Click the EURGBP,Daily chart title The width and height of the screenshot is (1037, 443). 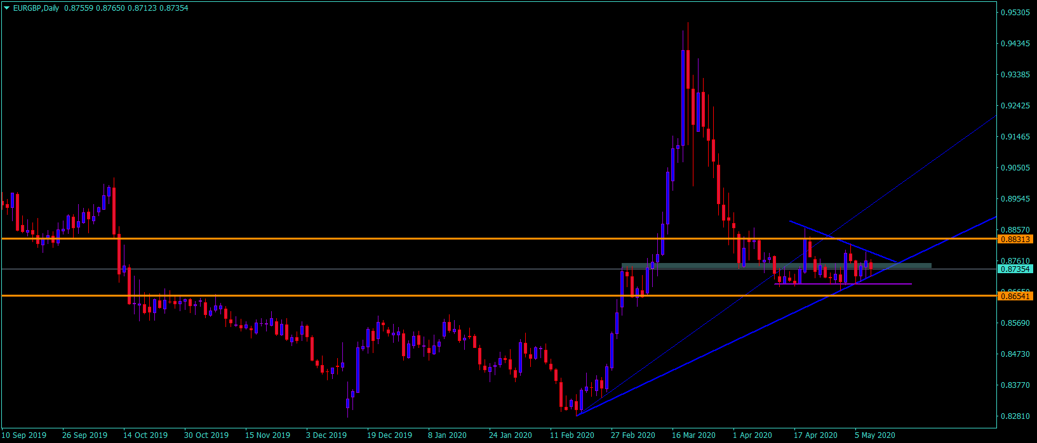pos(35,8)
